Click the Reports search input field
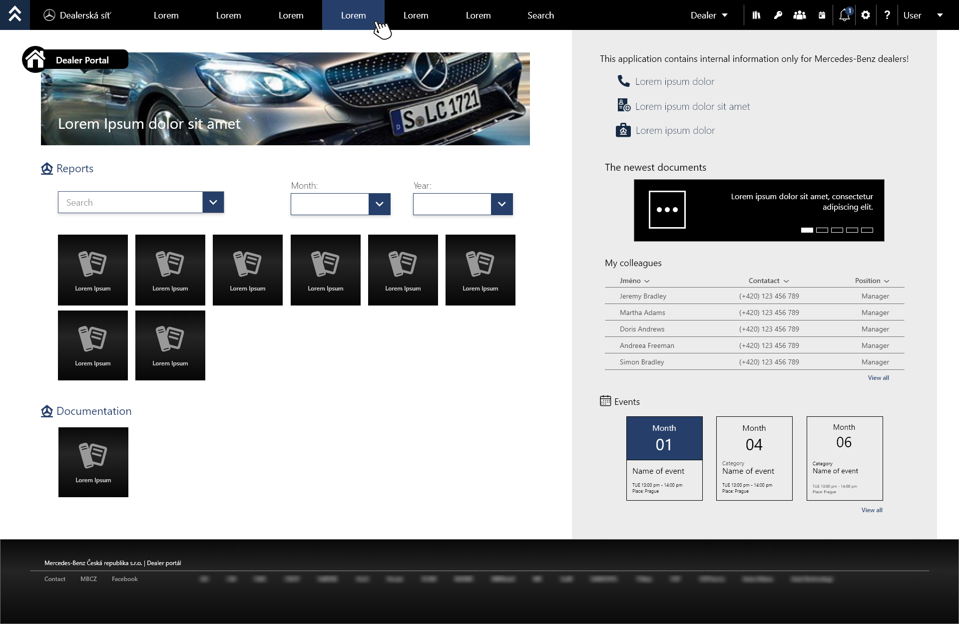Viewport: 959px width, 624px height. pos(130,202)
